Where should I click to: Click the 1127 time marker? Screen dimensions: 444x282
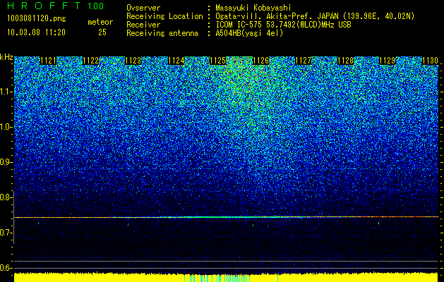(303, 61)
